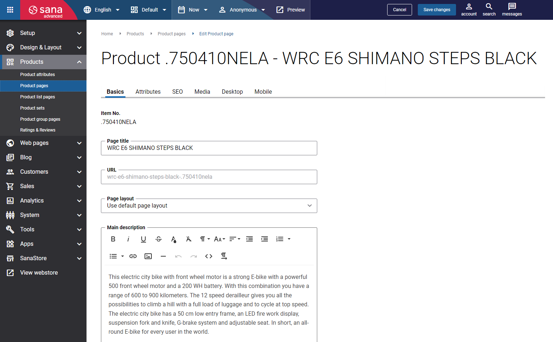The height and width of the screenshot is (342, 553).
Task: Switch to the Media tab
Action: (x=202, y=92)
